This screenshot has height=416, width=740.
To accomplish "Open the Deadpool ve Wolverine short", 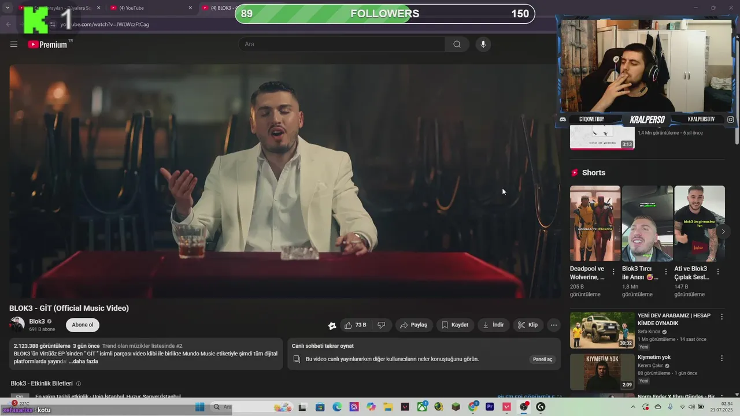I will coord(595,224).
